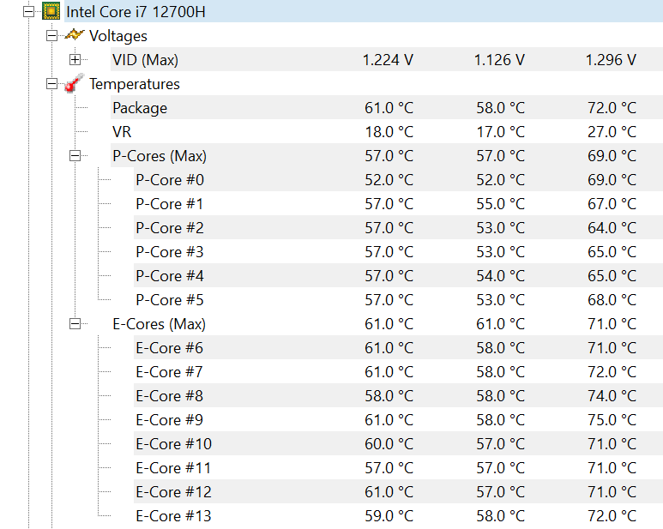Click E-Core #13 current value 59.0 °C
The image size is (663, 529).
pos(389,516)
